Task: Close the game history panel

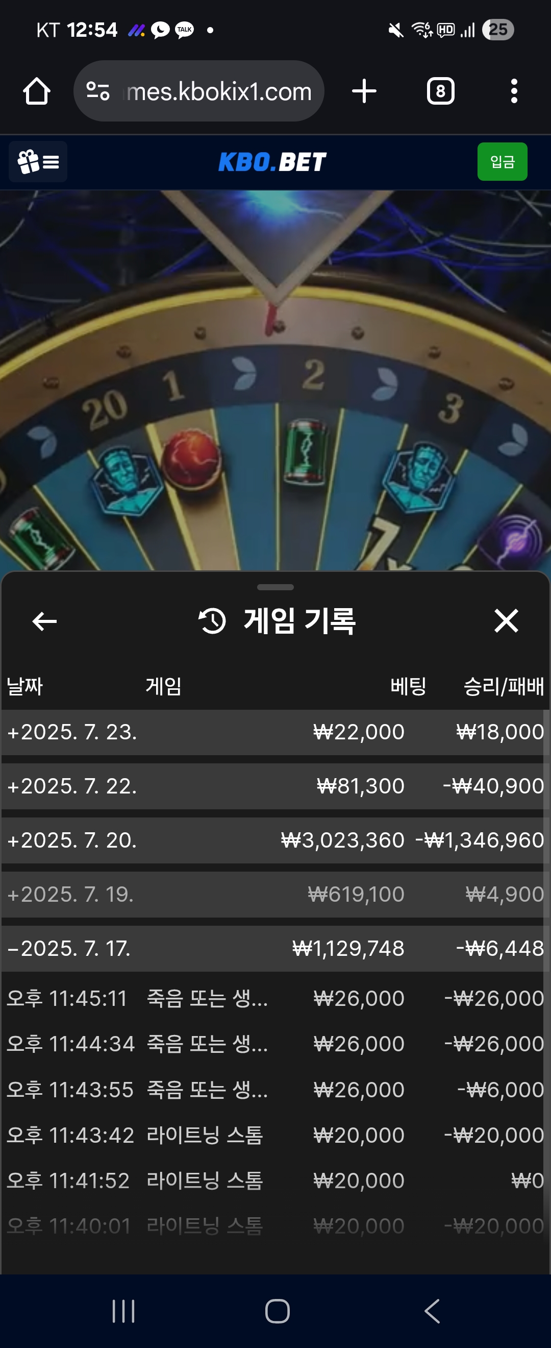Action: click(506, 620)
